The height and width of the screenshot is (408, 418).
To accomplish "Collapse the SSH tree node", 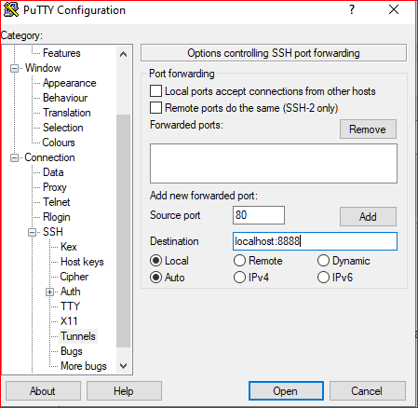I will tap(32, 232).
